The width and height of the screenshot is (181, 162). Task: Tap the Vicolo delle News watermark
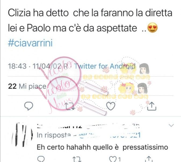click(63, 85)
